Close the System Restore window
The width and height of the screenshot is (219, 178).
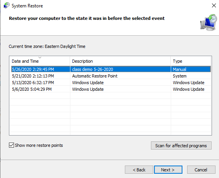(214, 5)
